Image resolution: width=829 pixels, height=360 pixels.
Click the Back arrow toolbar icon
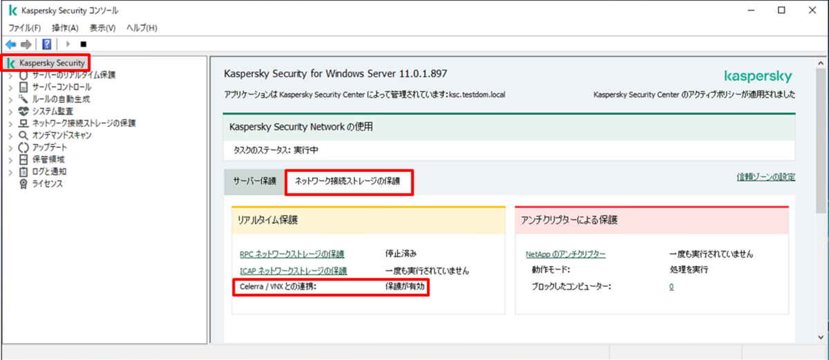pos(10,44)
